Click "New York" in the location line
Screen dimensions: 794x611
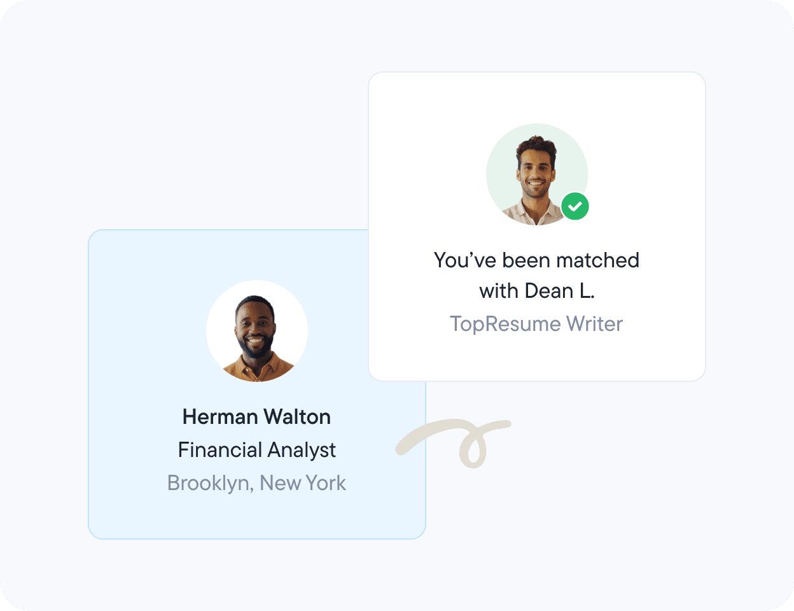(303, 483)
